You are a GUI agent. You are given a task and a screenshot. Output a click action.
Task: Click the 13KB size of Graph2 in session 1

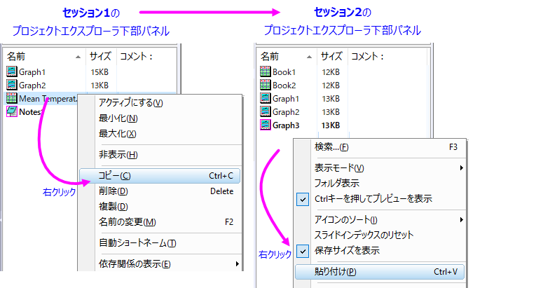(x=99, y=85)
